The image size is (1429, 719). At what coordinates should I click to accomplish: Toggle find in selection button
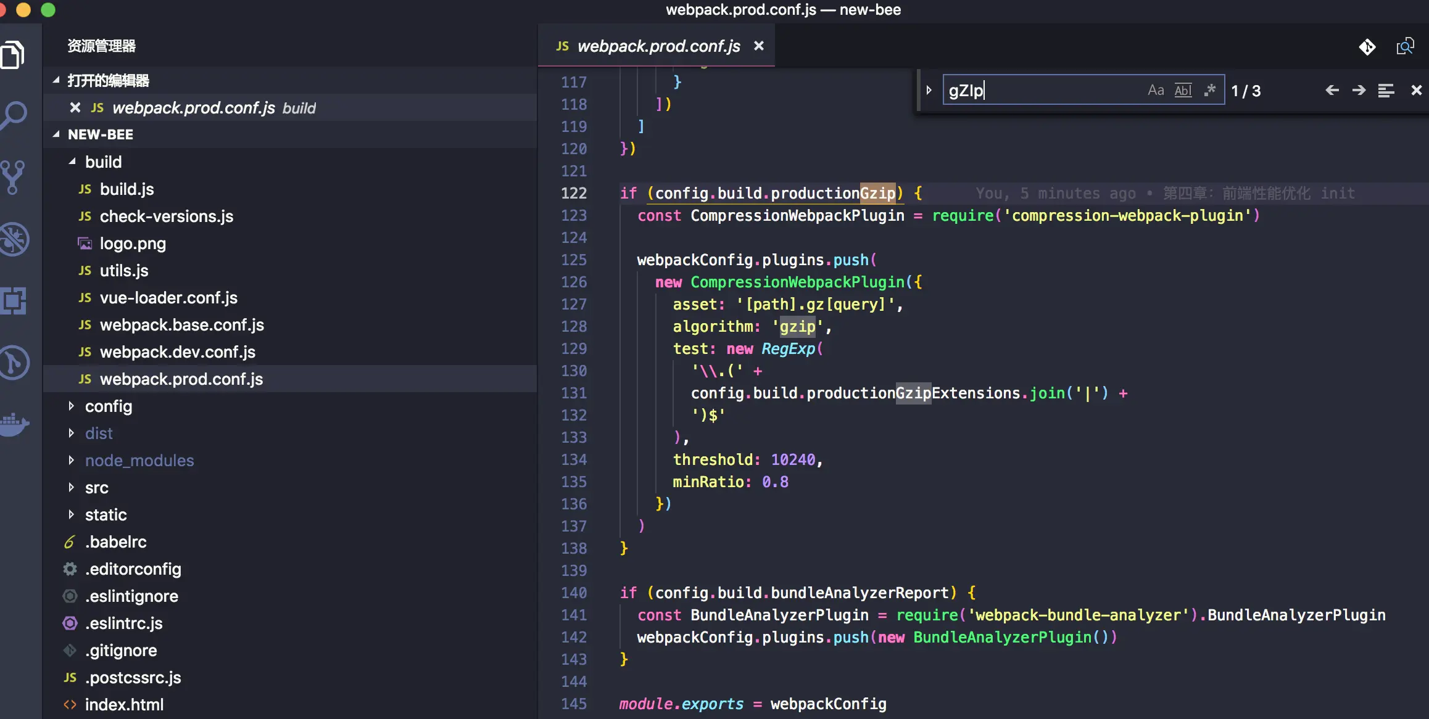pyautogui.click(x=1386, y=91)
